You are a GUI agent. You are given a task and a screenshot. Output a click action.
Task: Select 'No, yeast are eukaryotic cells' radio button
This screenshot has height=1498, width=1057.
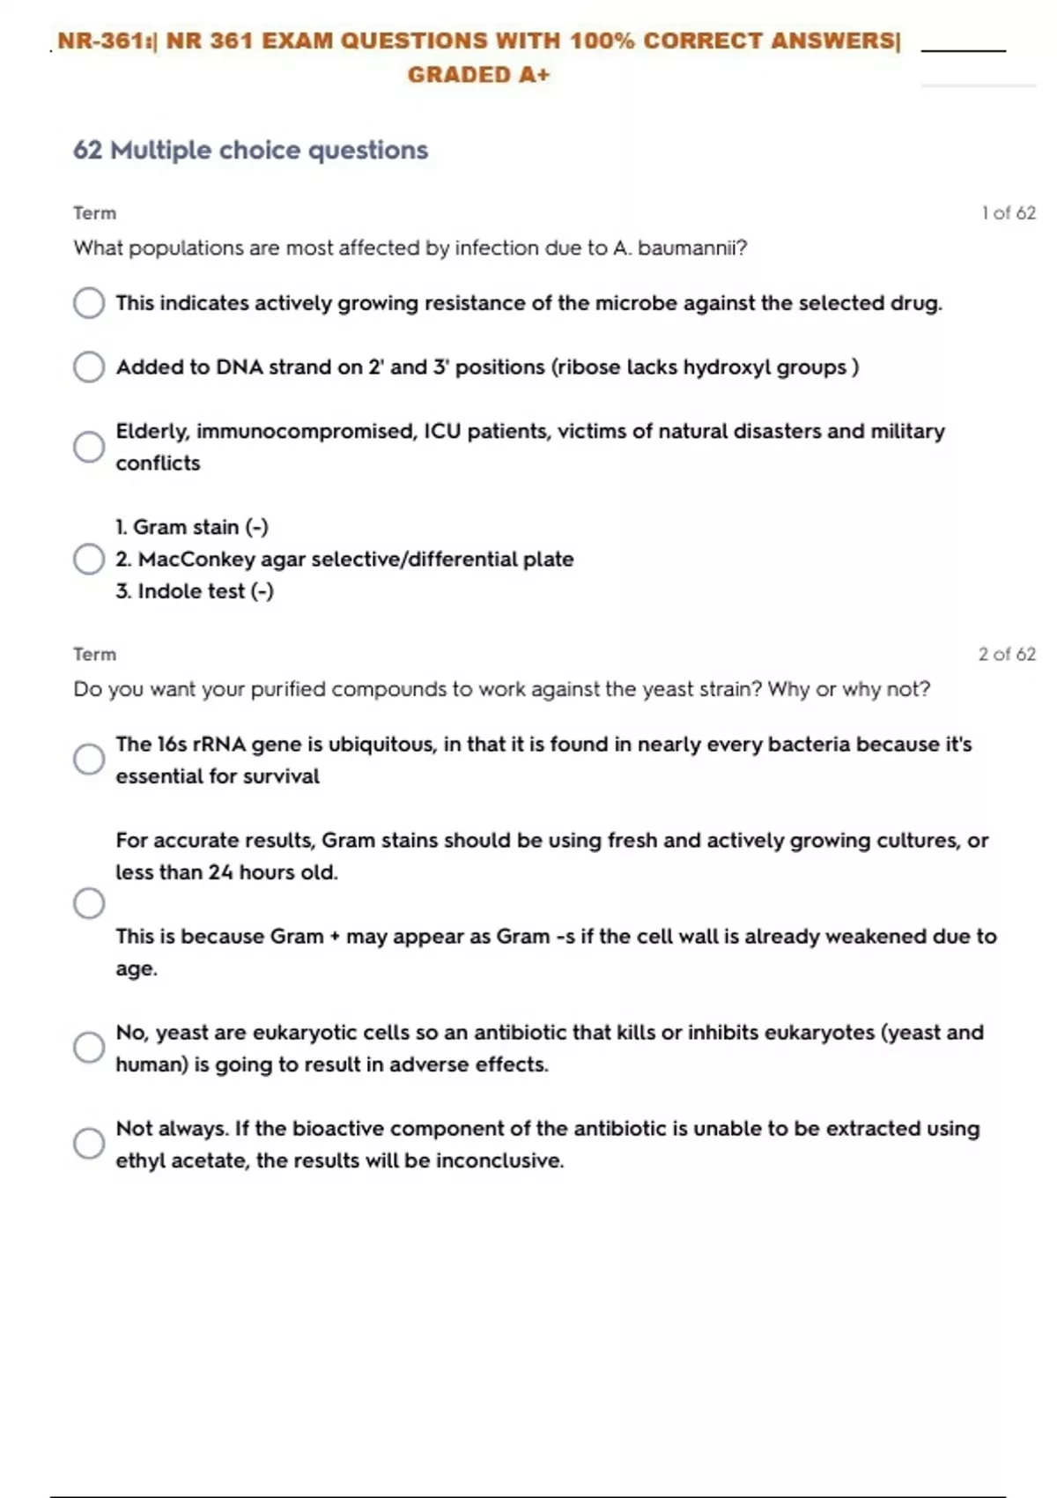coord(89,1048)
